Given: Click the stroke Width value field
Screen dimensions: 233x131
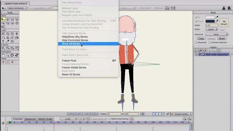Looking at the screenshot, I should tap(212, 25).
